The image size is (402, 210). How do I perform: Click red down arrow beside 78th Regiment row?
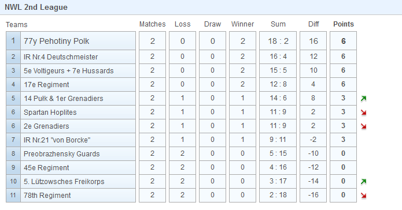(x=363, y=196)
